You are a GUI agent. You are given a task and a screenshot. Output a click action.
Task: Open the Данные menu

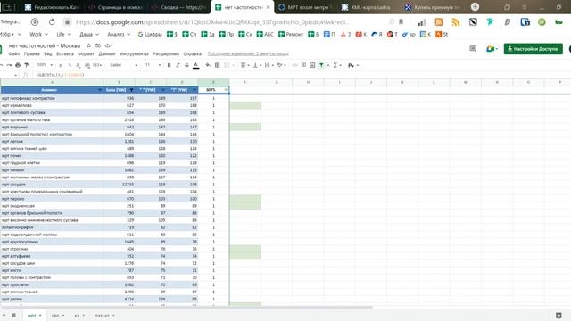107,53
